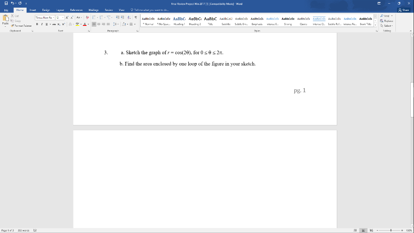Open the font size dropdown
The width and height of the screenshot is (414, 233).
[x=63, y=17]
